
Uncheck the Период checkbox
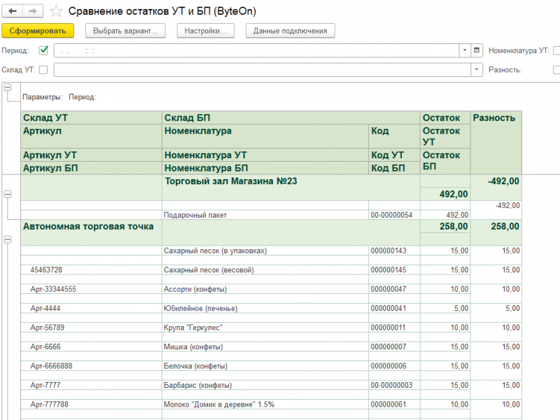tap(43, 50)
